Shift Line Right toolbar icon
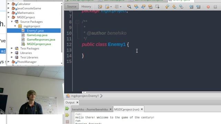 point(198,7)
